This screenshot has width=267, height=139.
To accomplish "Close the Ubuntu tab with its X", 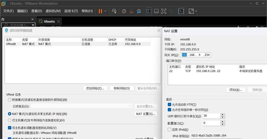I will (58, 21).
